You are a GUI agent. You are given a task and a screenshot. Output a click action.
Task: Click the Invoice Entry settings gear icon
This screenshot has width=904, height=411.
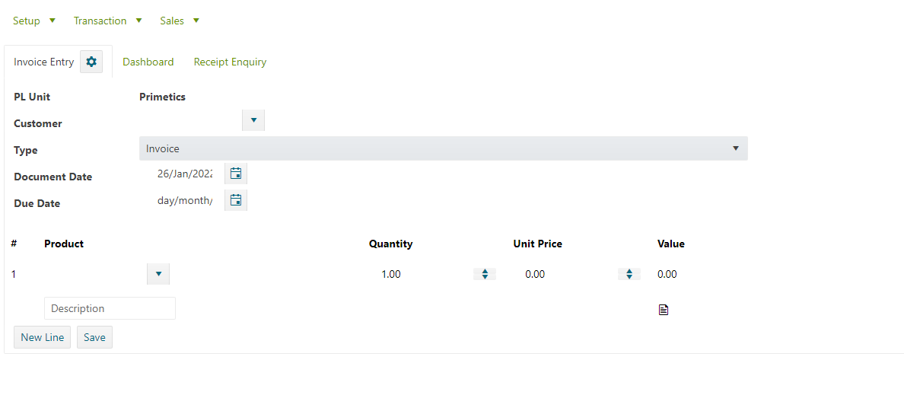91,62
